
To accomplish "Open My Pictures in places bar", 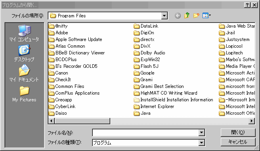I will [24, 94].
